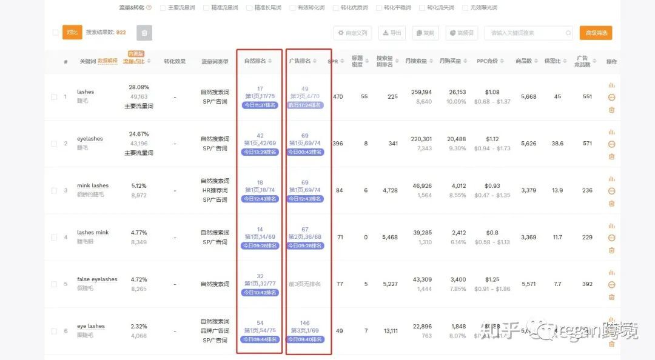Open the circular more-options icon for mink lashes
655x360 pixels.
point(611,191)
